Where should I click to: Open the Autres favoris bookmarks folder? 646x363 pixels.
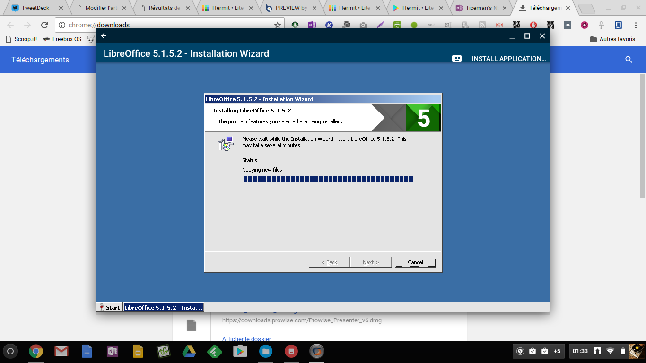(x=613, y=39)
